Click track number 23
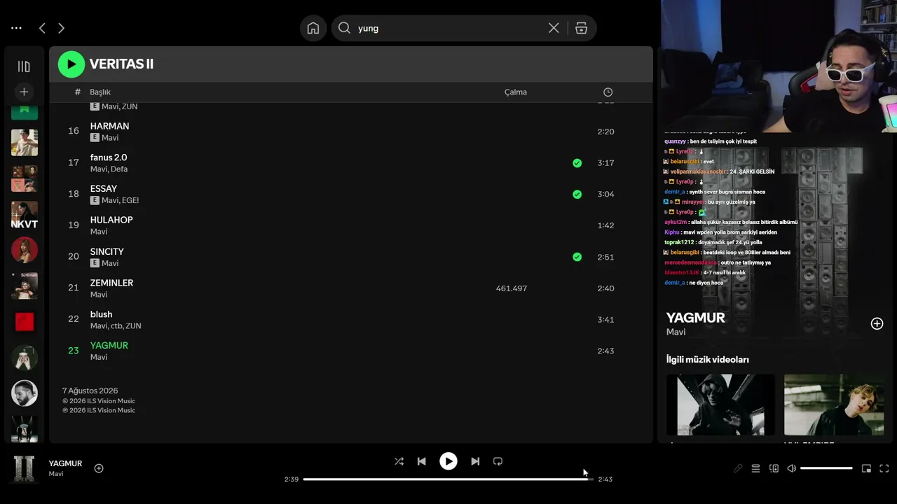Screen dimensions: 897x504 (x=74, y=351)
